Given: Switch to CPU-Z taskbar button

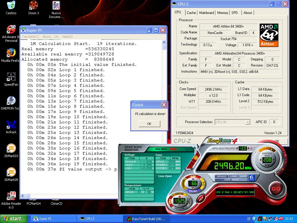Looking at the screenshot, I should point(100,219).
